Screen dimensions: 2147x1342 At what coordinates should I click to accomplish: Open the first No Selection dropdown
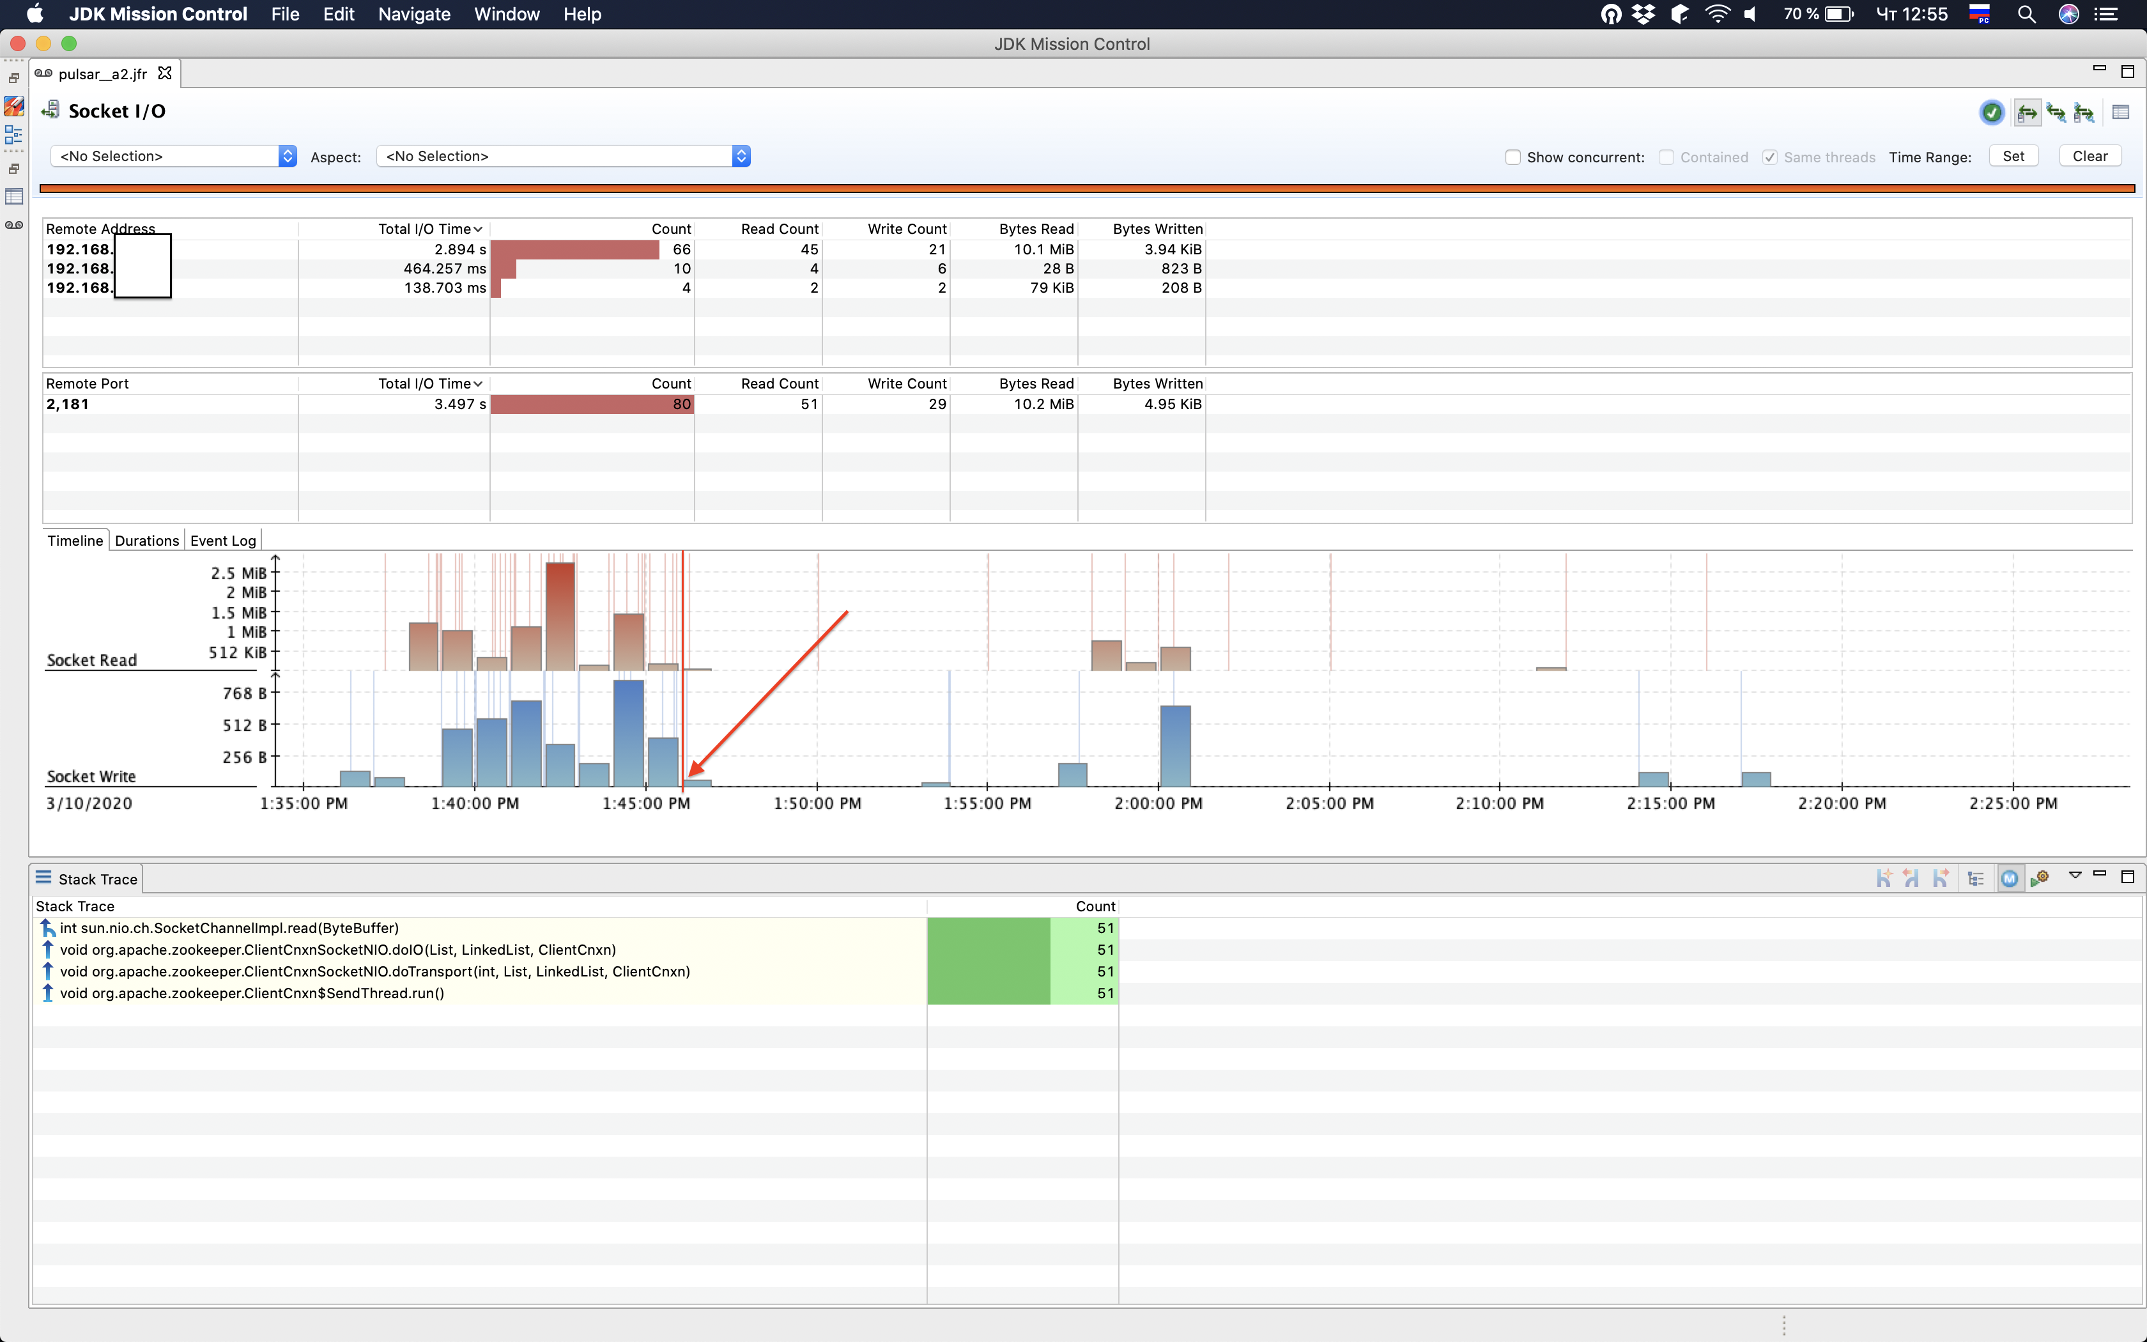click(173, 156)
